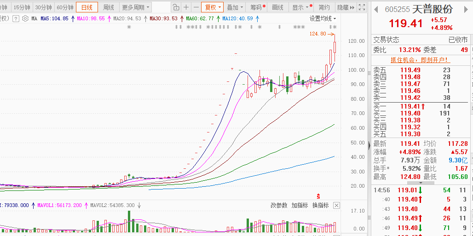
Task: Open the 叠加 overlay dropdown
Action: click(235, 7)
